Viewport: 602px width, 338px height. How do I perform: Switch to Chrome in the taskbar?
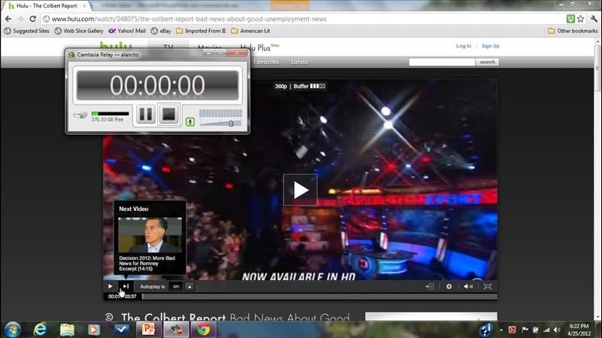pyautogui.click(x=204, y=330)
